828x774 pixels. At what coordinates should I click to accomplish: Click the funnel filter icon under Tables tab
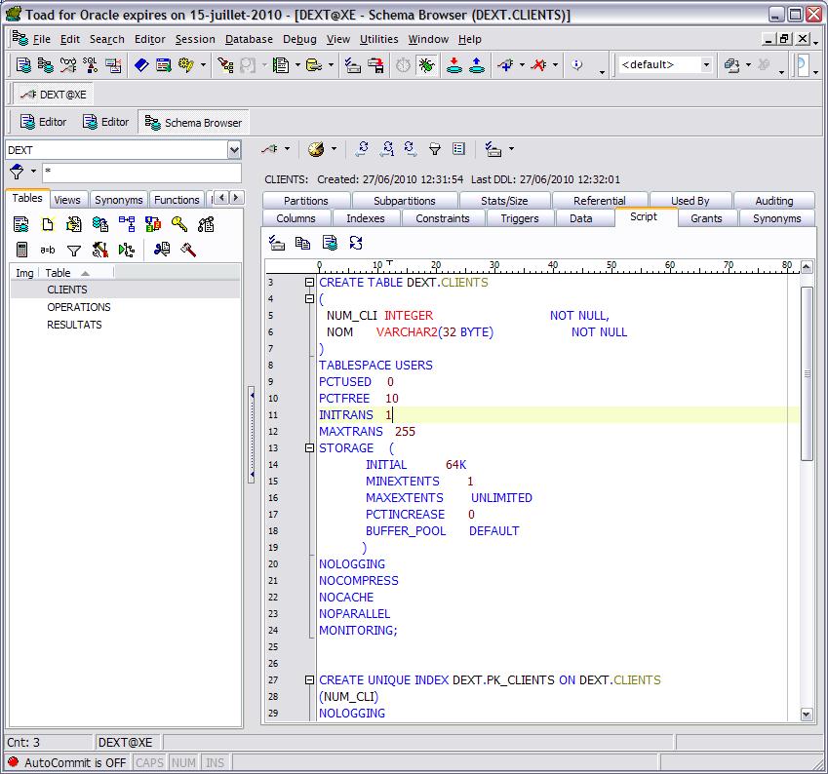click(74, 251)
